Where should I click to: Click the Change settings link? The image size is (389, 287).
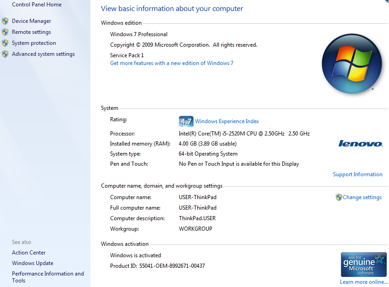362,197
